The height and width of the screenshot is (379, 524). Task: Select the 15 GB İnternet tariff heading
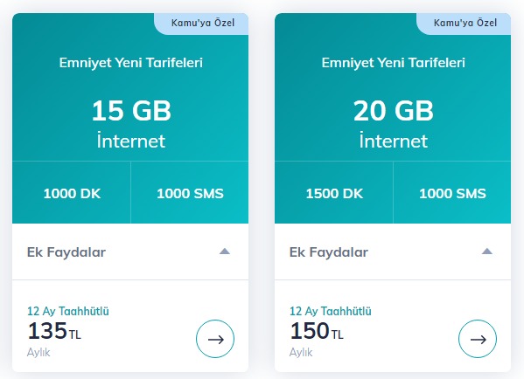click(131, 124)
